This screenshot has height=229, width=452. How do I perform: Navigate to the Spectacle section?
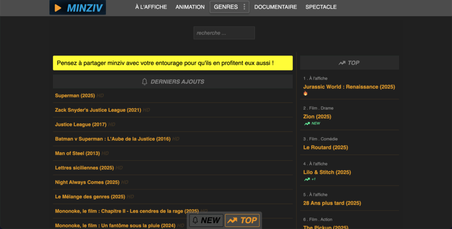pos(321,7)
